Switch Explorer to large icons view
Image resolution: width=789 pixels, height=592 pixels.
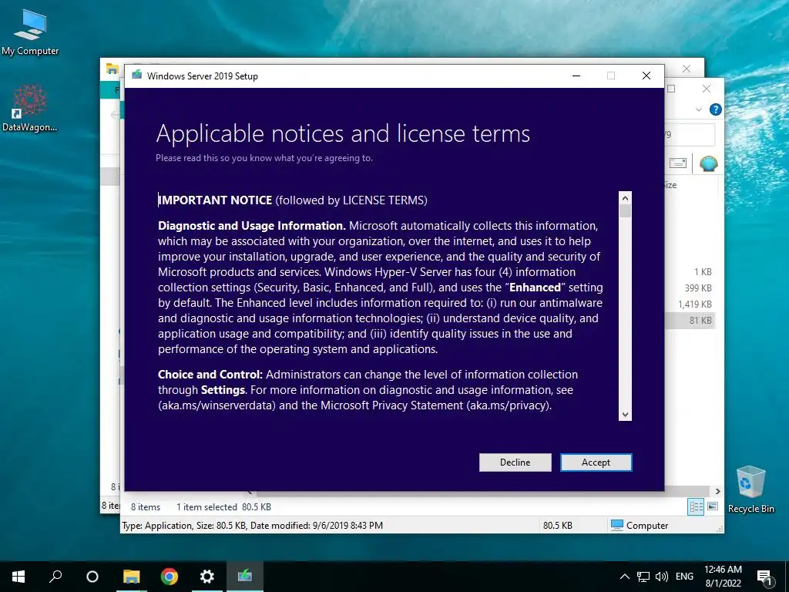[713, 506]
